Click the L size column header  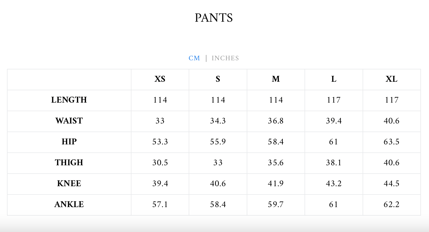(334, 79)
